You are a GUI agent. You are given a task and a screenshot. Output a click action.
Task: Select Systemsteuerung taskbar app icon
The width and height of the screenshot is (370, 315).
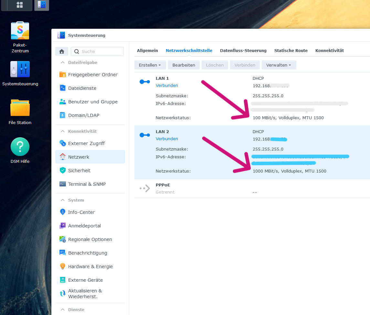coord(42,5)
